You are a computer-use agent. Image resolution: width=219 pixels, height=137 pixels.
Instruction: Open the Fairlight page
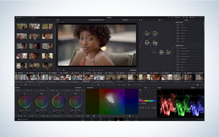tap(127, 119)
